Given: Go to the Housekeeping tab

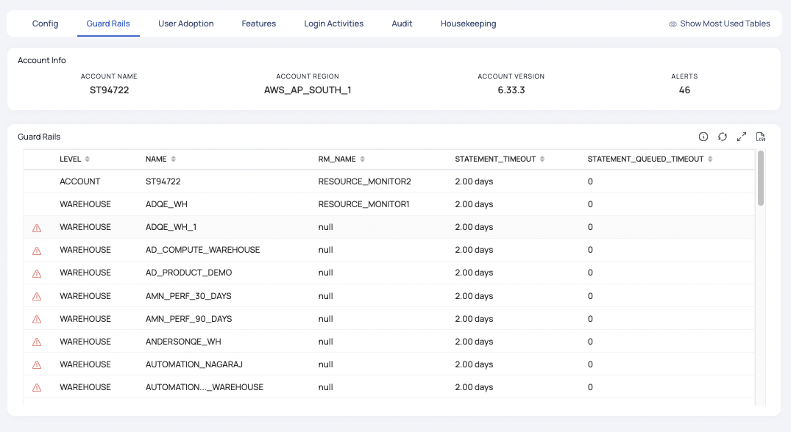Looking at the screenshot, I should tap(468, 24).
